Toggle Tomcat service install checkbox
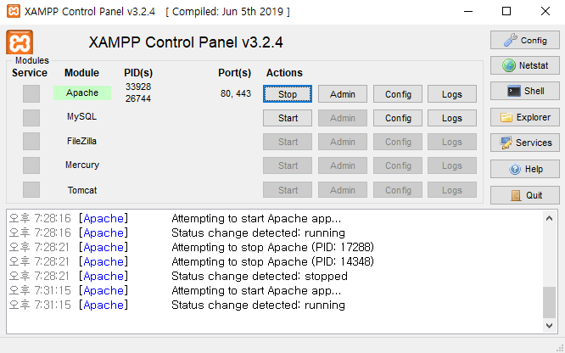 point(31,190)
